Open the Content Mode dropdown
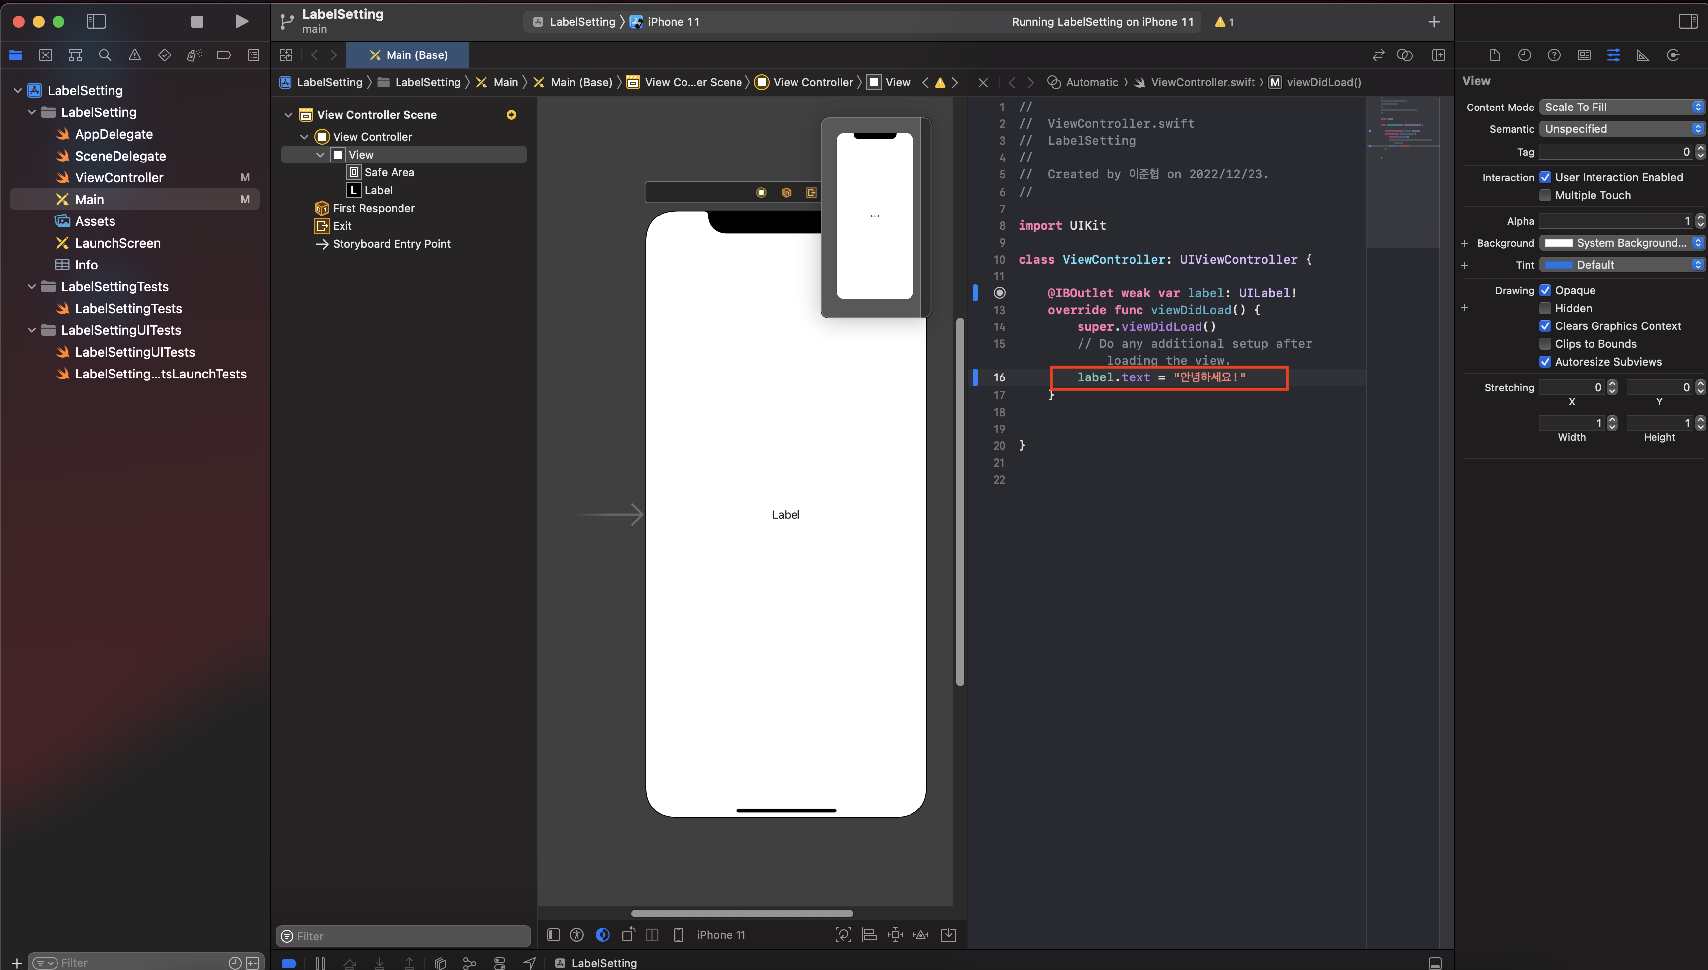 [x=1621, y=107]
